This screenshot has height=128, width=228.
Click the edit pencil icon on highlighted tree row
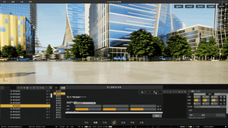(x=47, y=106)
